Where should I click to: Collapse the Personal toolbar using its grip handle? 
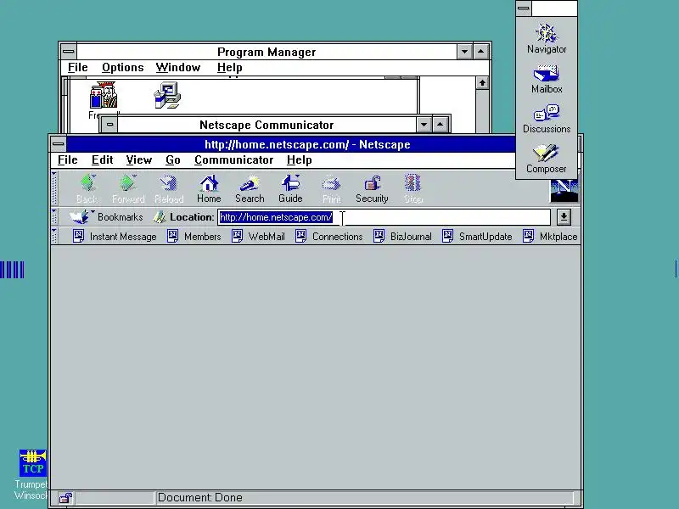[54, 237]
